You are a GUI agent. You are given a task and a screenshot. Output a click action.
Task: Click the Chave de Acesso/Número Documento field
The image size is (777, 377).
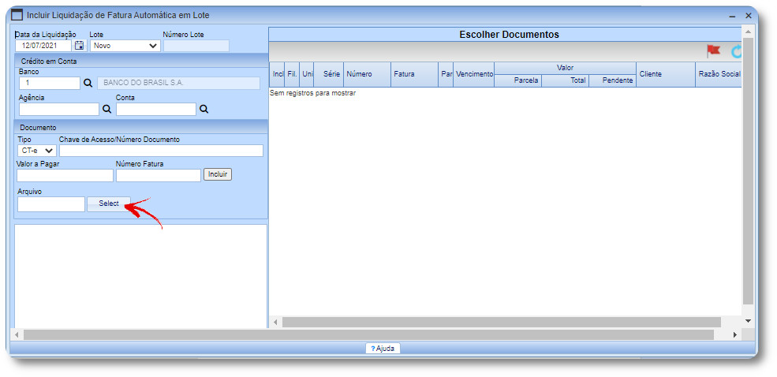click(161, 151)
